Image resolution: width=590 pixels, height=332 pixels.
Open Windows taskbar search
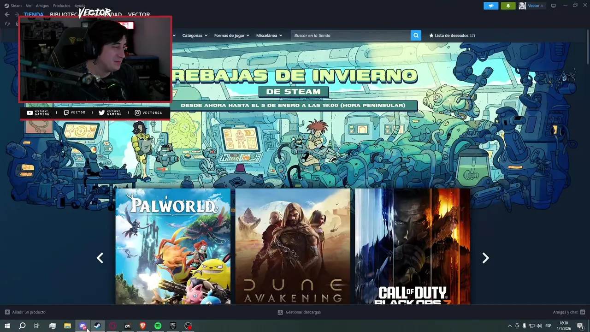point(22,326)
